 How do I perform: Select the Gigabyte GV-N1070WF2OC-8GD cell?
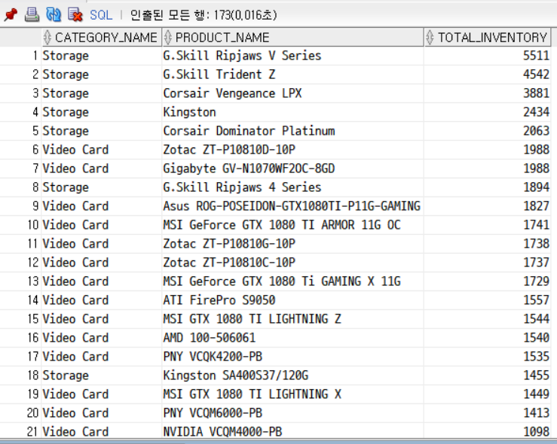(x=292, y=169)
